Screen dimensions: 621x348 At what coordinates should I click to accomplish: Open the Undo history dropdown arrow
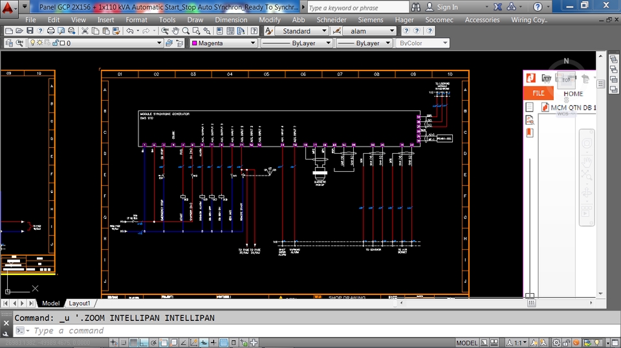138,31
